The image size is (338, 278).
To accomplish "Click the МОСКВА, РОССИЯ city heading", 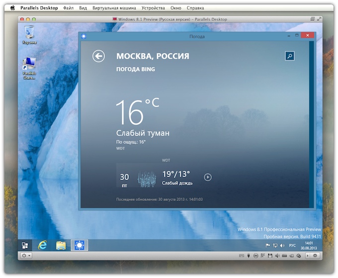I will [x=153, y=56].
